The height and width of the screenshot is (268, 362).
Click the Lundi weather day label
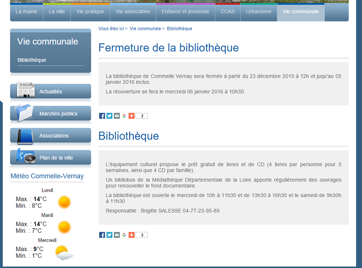pos(47,190)
